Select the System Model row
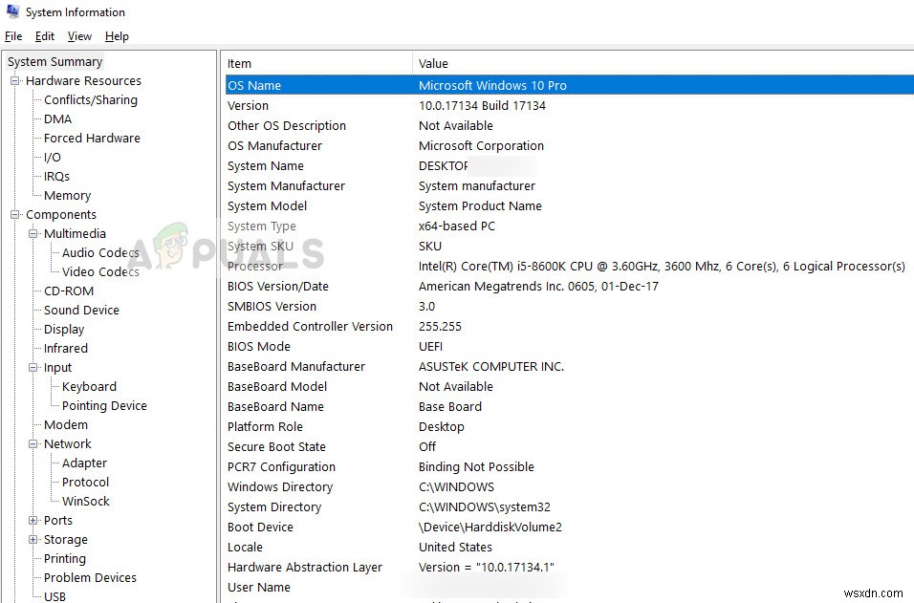The height and width of the screenshot is (603, 914). coord(570,206)
